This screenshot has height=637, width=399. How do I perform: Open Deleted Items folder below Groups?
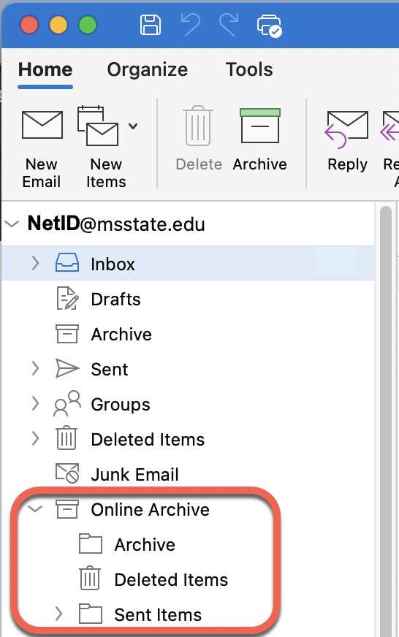(x=148, y=440)
